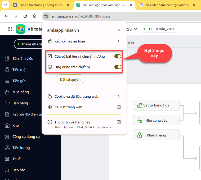This screenshot has width=201, height=180.
Task: Click the site information icon in address bar
Action: [46, 16]
